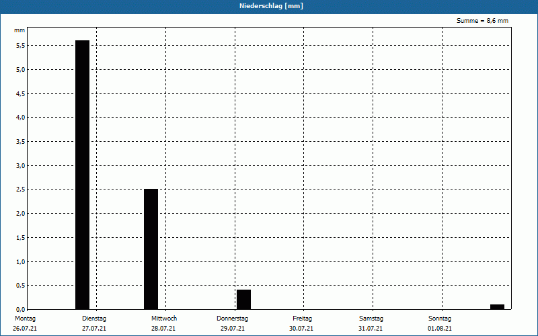Viewport: 538px width, 336px height.
Task: Click the Montag day label
Action: pyautogui.click(x=25, y=319)
